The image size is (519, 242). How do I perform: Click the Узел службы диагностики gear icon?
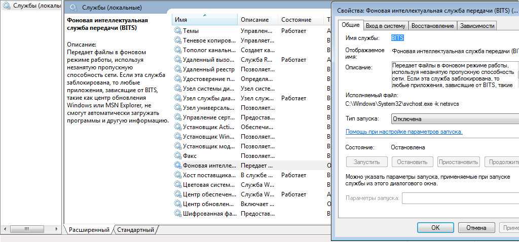coord(178,98)
